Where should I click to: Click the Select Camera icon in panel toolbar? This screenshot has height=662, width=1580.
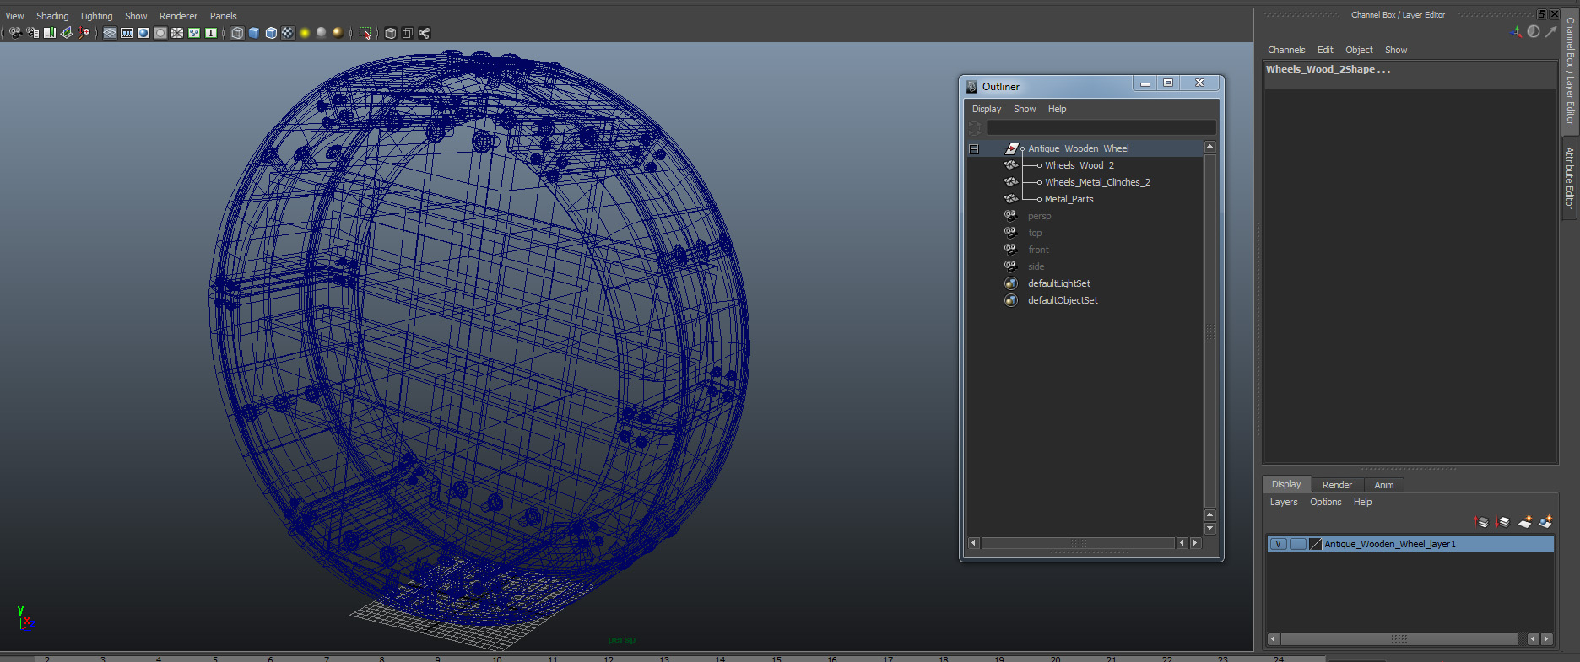coord(15,33)
